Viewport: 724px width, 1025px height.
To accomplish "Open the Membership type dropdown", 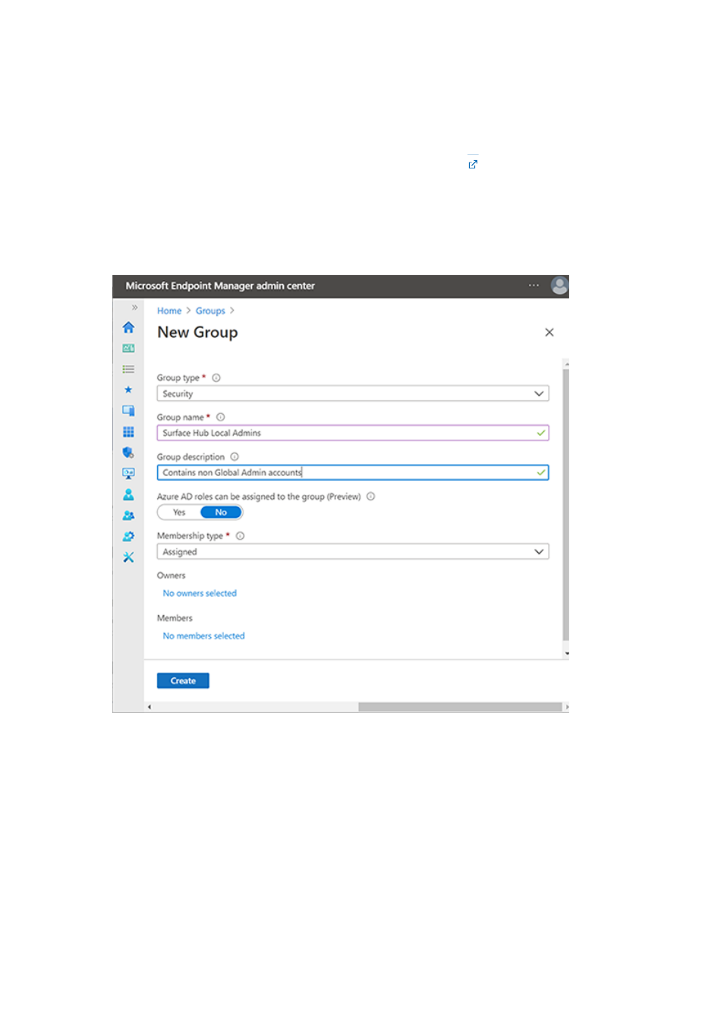I will [353, 552].
